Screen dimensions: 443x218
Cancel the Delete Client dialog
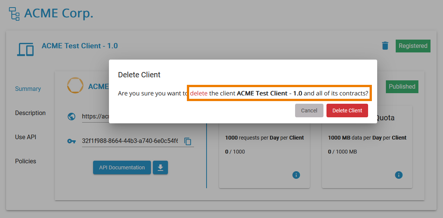pos(309,110)
